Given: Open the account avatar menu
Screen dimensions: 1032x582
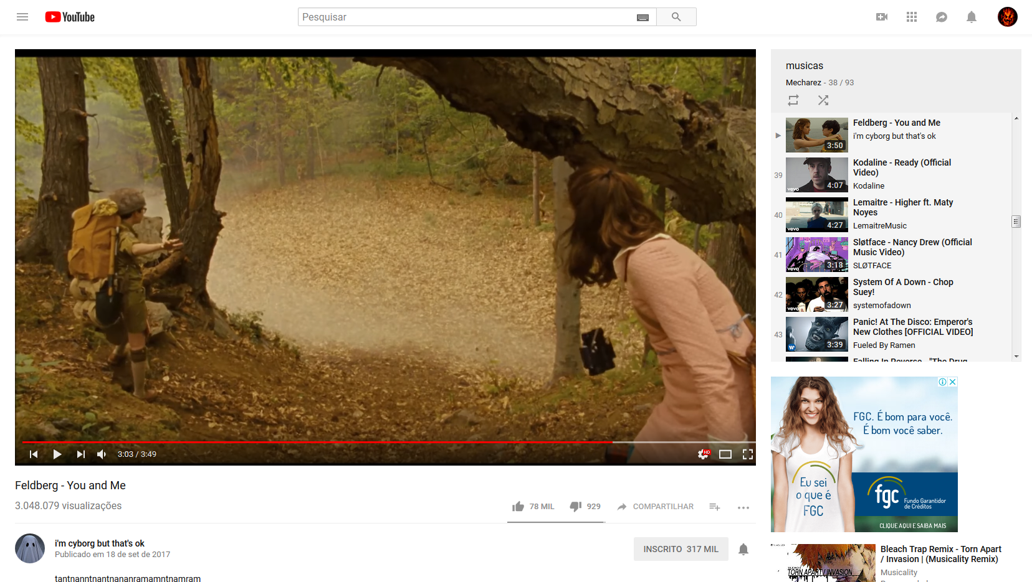Looking at the screenshot, I should click(x=1008, y=17).
